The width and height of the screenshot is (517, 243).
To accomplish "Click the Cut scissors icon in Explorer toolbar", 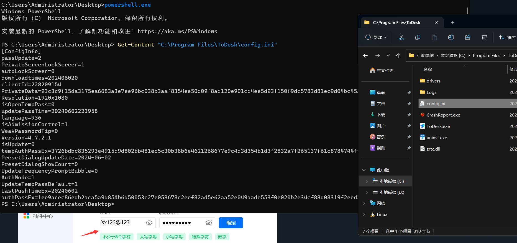I will tap(401, 37).
